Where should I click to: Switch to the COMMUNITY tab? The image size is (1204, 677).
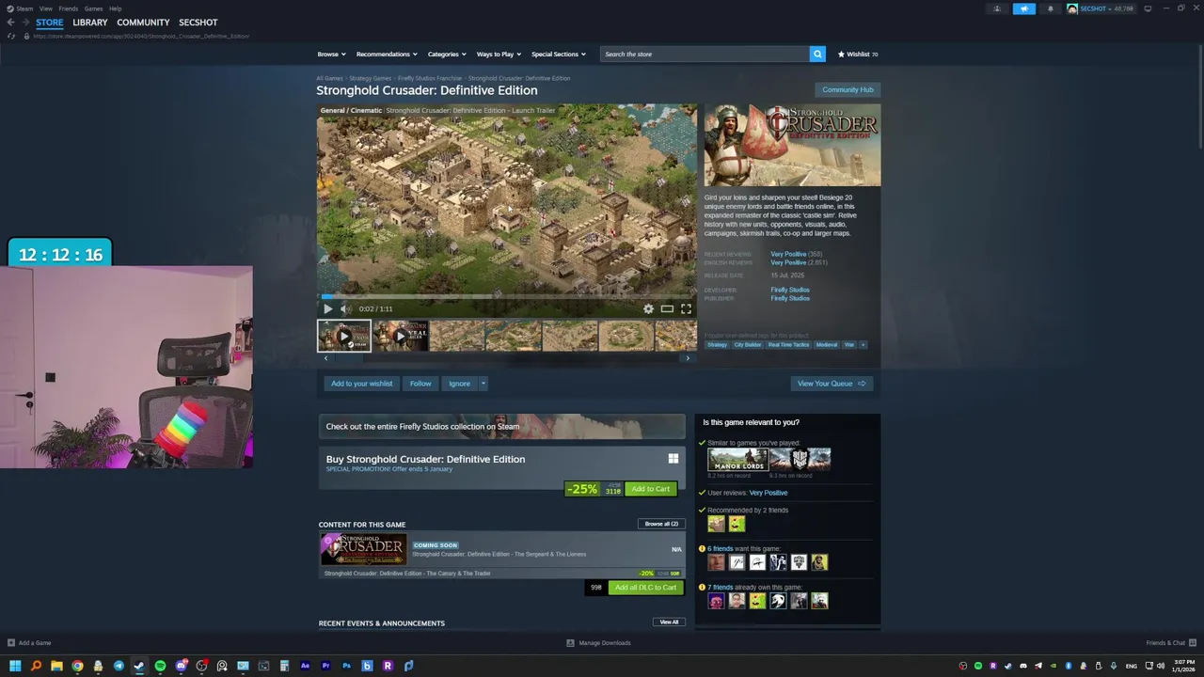143,23
